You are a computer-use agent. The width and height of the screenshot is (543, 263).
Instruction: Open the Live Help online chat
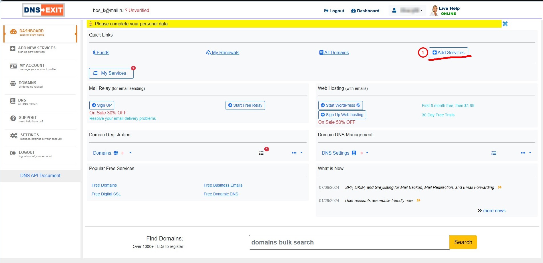[x=445, y=11]
